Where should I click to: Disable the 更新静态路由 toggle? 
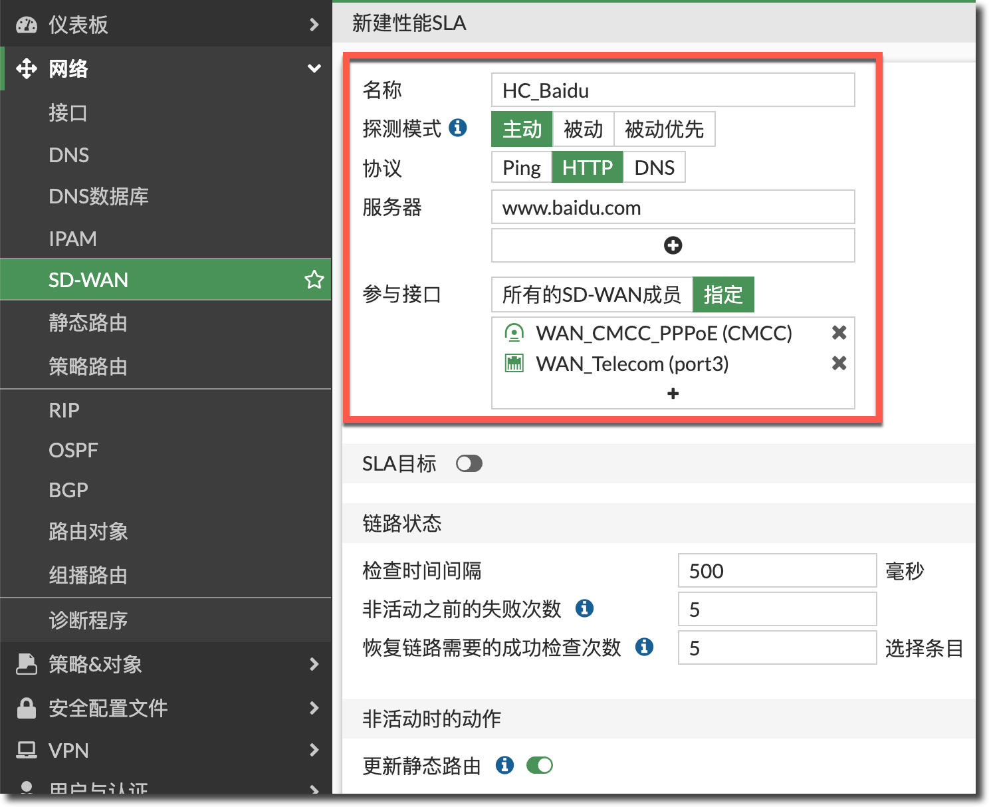tap(539, 765)
